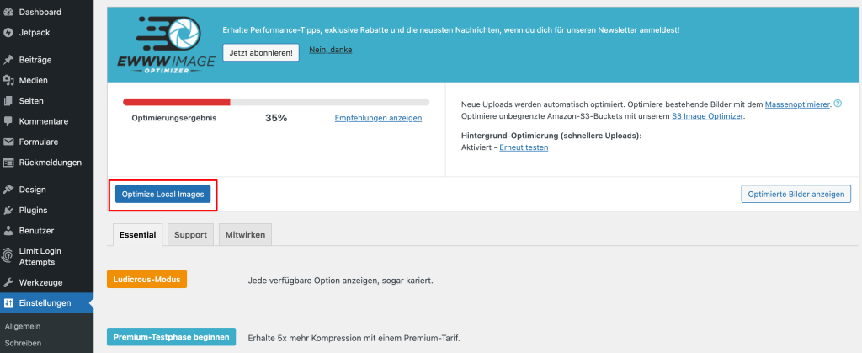Click the Optimierungsergebnis label

pyautogui.click(x=174, y=118)
